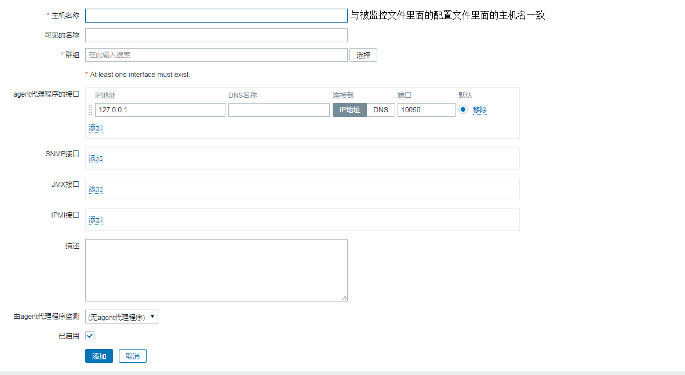
Task: Remove the agent interface using 移除
Action: coord(479,110)
